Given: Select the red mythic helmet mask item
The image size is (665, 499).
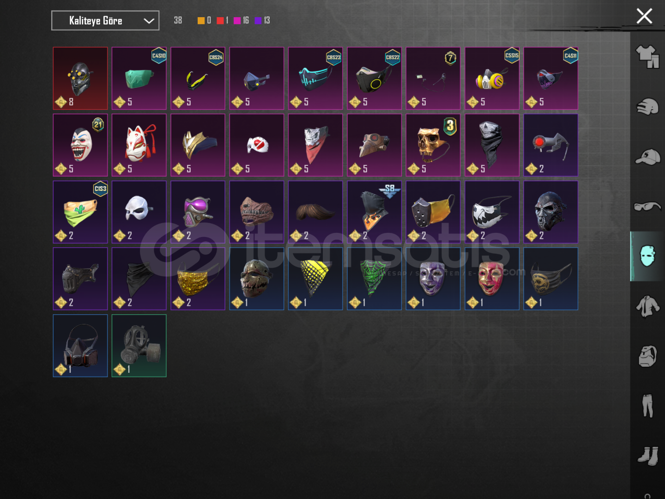Looking at the screenshot, I should [x=80, y=79].
